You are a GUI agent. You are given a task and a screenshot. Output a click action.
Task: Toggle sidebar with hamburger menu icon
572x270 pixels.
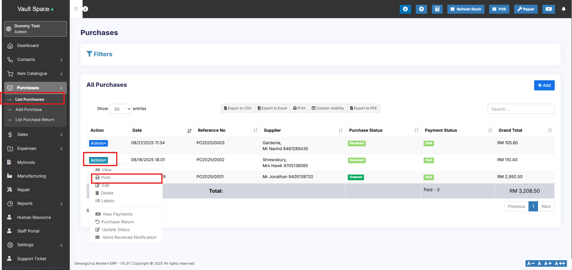(76, 9)
